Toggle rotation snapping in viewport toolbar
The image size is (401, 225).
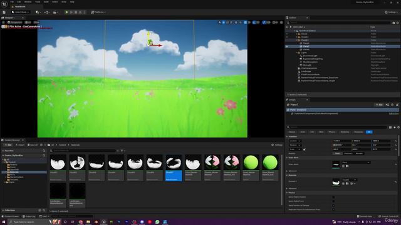[x=254, y=22]
